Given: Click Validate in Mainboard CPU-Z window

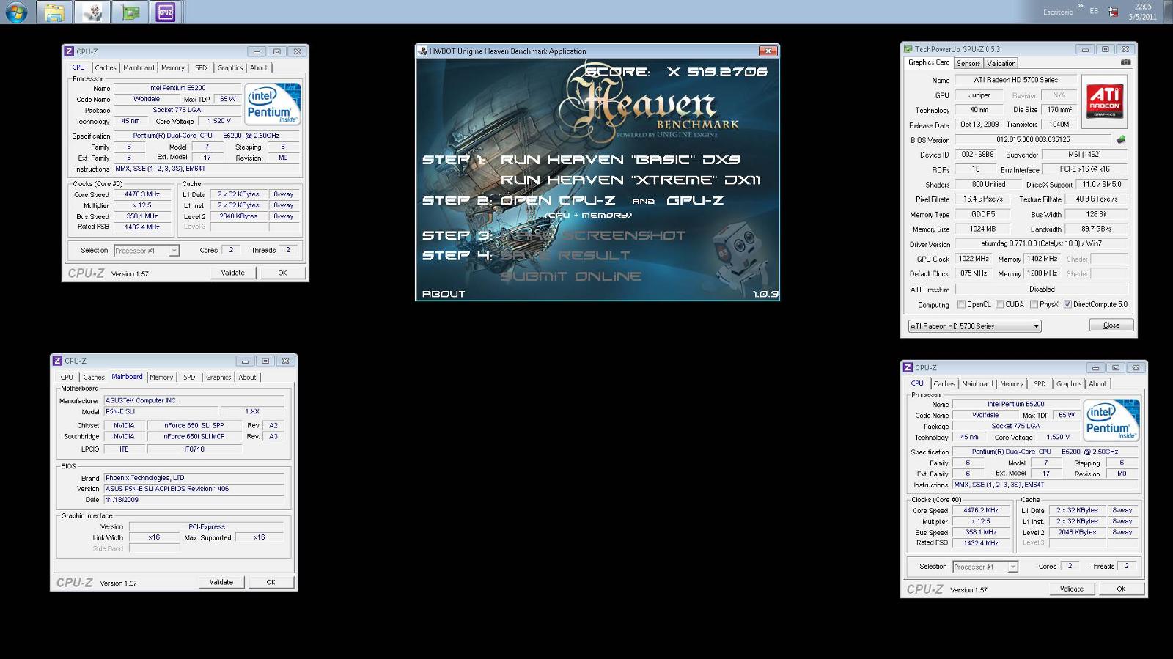Looking at the screenshot, I should [x=221, y=582].
